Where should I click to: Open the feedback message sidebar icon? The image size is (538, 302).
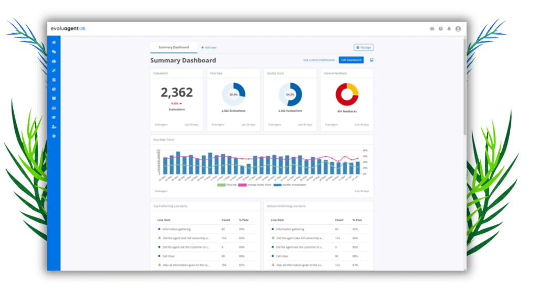pyautogui.click(x=54, y=99)
